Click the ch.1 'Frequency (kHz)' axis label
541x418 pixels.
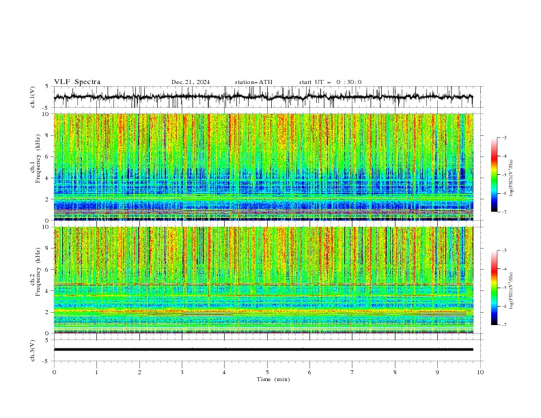(38, 159)
